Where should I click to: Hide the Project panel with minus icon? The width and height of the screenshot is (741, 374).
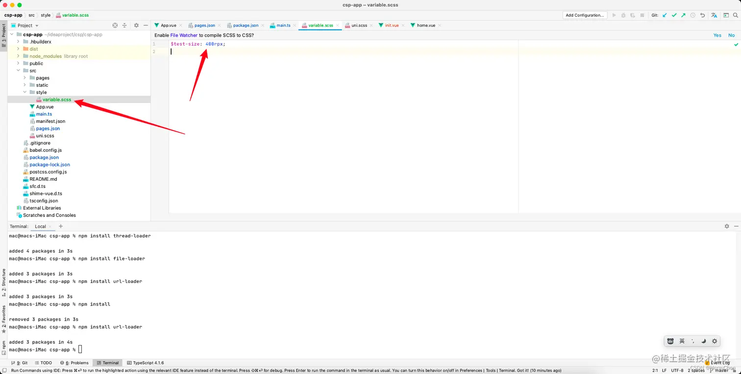point(146,25)
